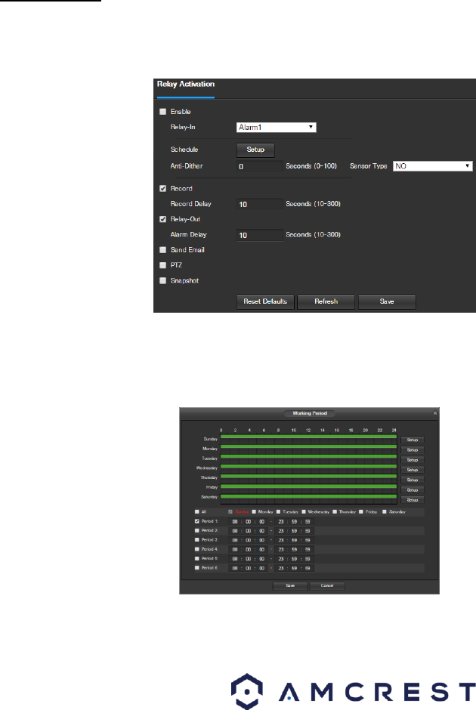
Task: Click the Friday green schedule bar
Action: click(308, 486)
